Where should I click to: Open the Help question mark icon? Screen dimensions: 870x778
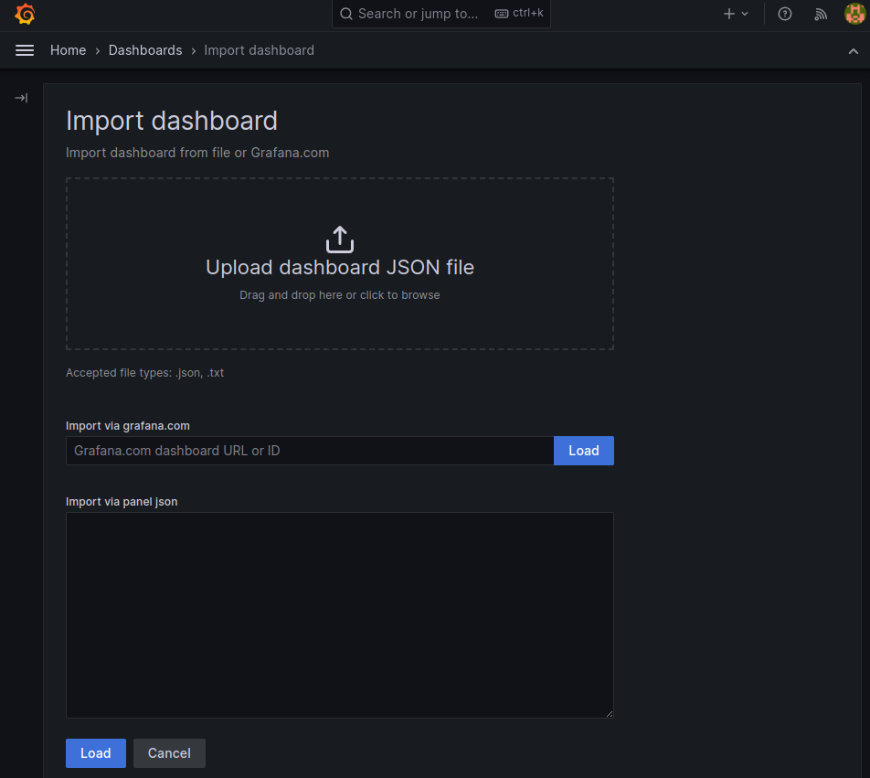[784, 14]
